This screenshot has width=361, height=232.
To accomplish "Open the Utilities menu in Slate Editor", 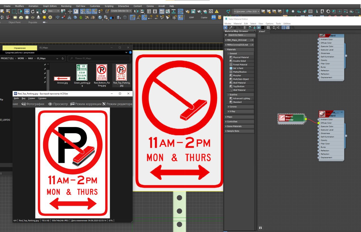I will pyautogui.click(x=287, y=24).
